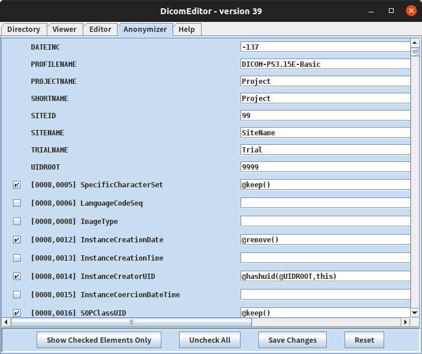
Task: Edit the DATEINC value field
Action: [x=326, y=47]
